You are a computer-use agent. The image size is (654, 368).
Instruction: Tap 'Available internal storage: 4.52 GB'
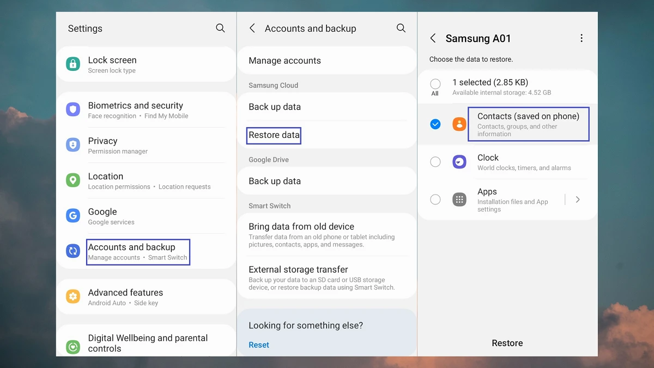point(501,93)
